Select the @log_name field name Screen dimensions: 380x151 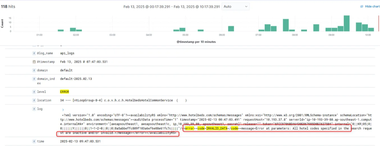pos(45,53)
